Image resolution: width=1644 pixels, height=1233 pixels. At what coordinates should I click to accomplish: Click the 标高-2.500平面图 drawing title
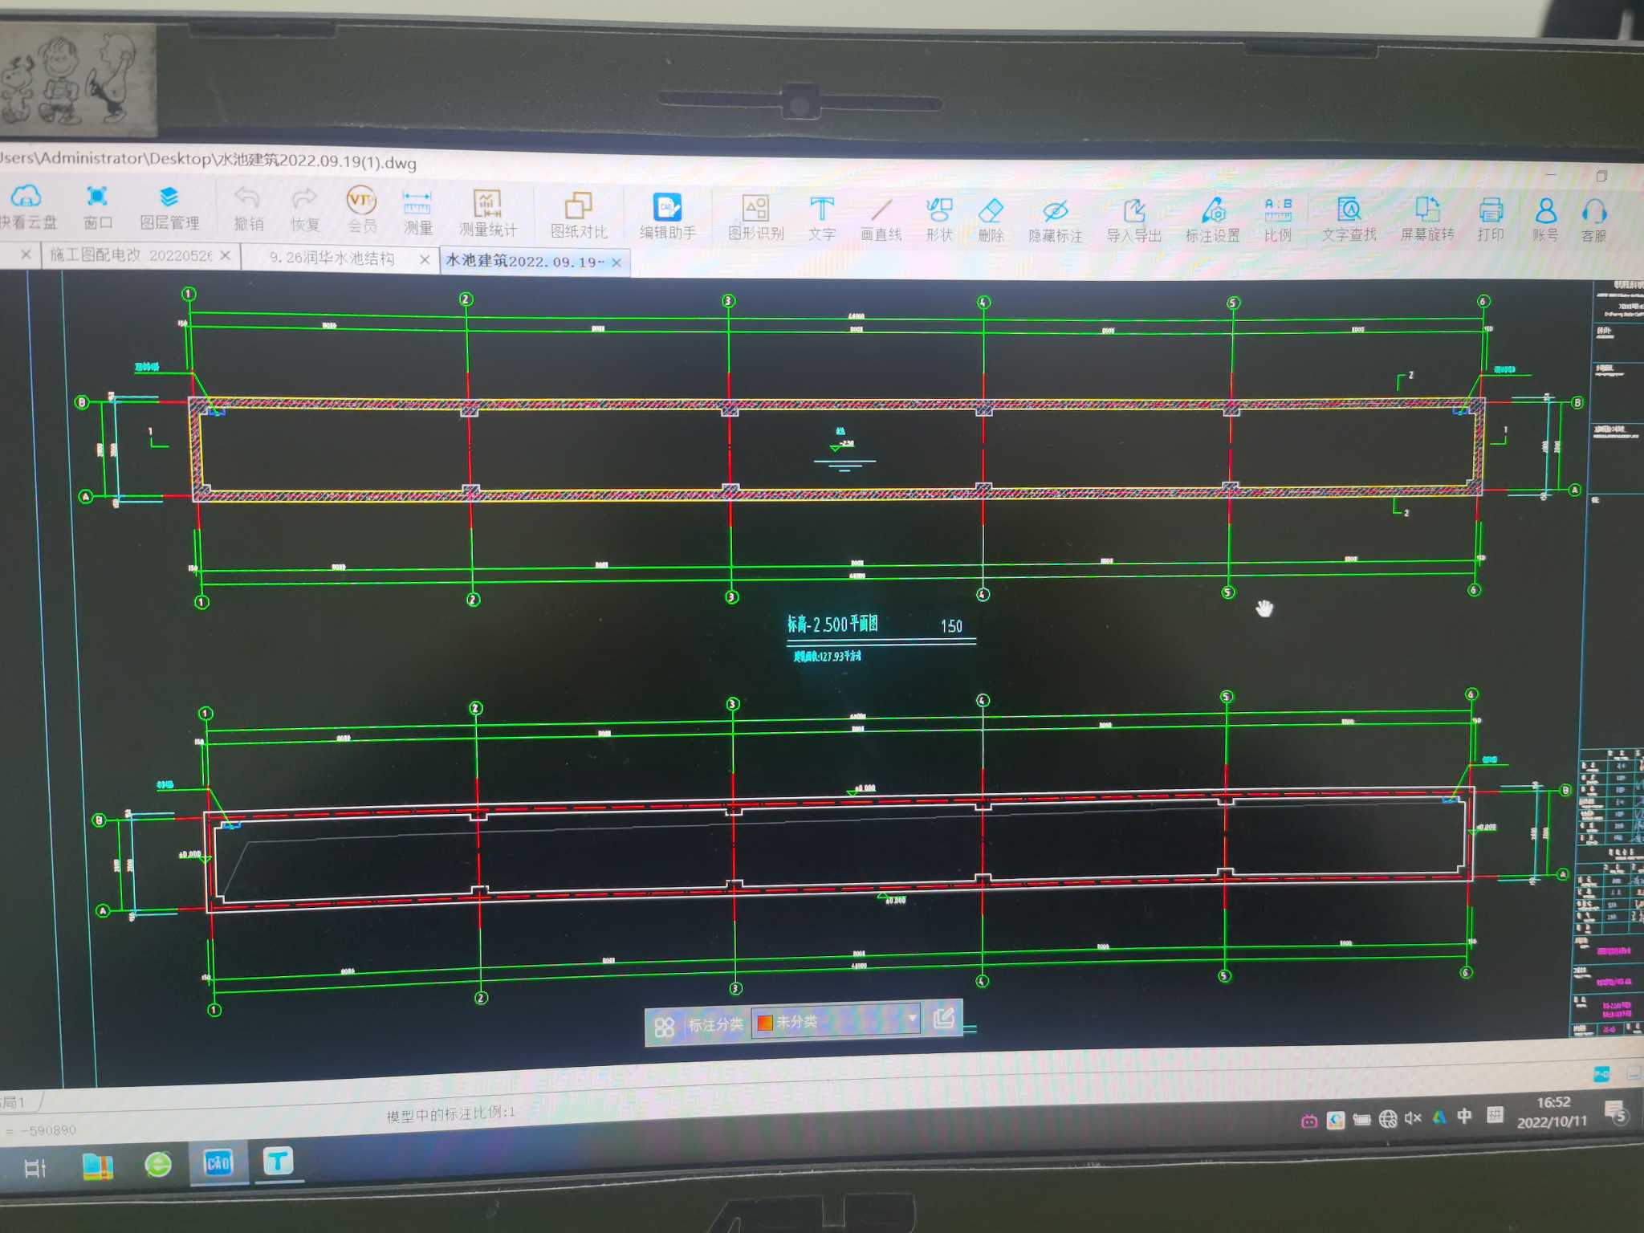[832, 624]
